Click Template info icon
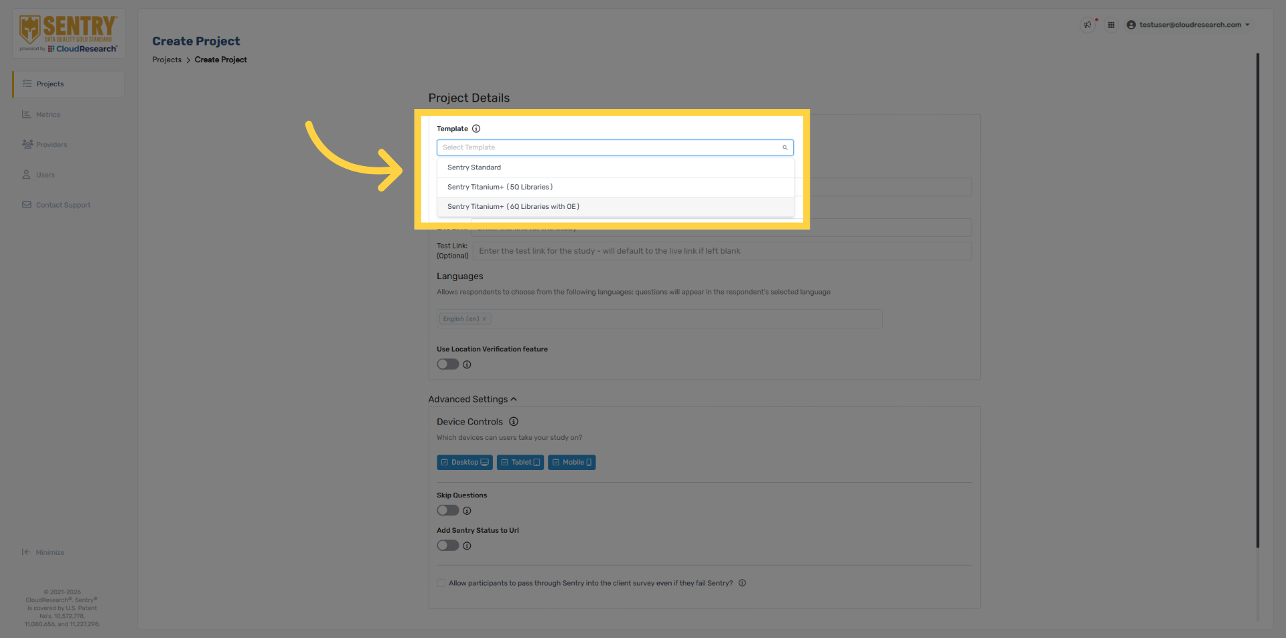Image resolution: width=1286 pixels, height=638 pixels. click(476, 129)
